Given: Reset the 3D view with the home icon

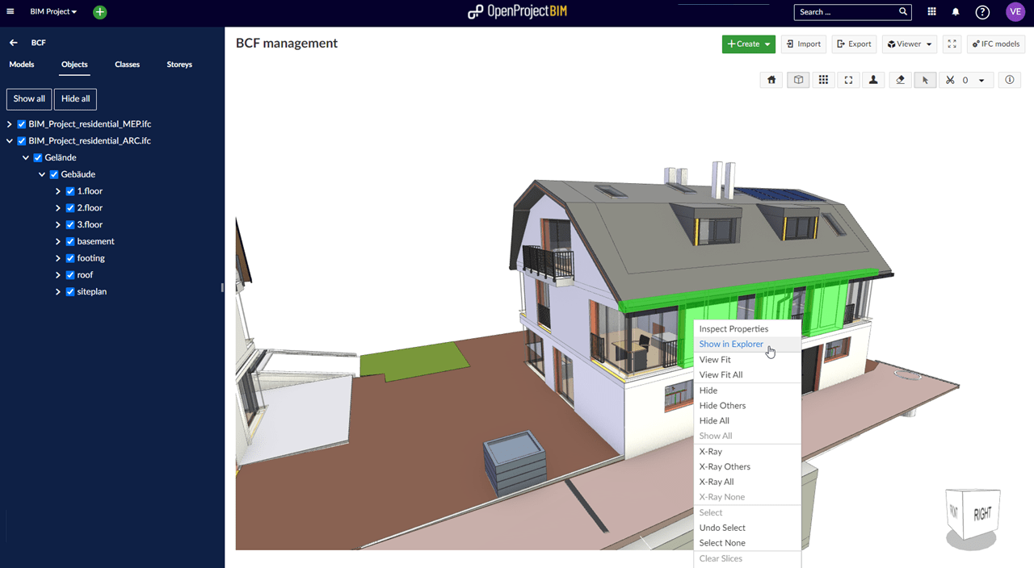Looking at the screenshot, I should pyautogui.click(x=771, y=80).
